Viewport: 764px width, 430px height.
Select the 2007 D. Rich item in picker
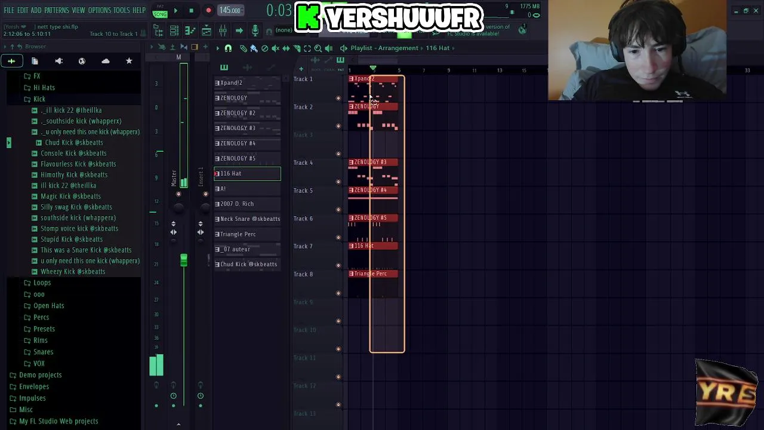tap(247, 204)
